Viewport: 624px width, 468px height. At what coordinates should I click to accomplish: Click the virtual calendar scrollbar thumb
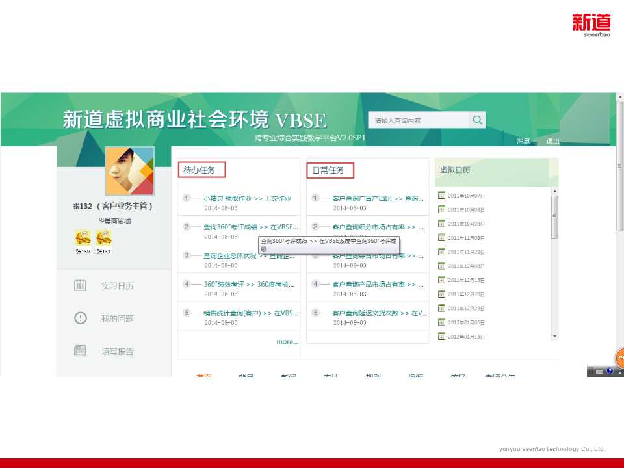pos(554,217)
